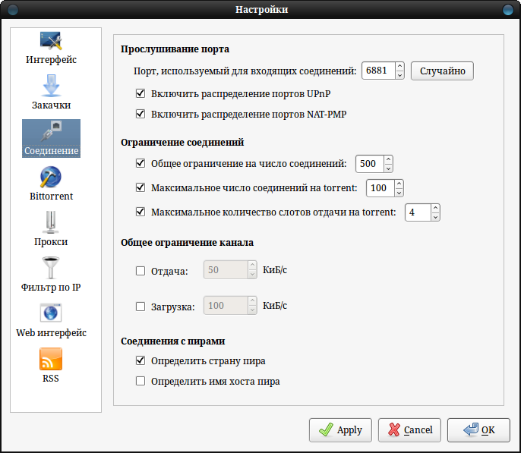Open the Интерфейс settings icon
Viewport: 521px width, 453px height.
pyautogui.click(x=51, y=41)
